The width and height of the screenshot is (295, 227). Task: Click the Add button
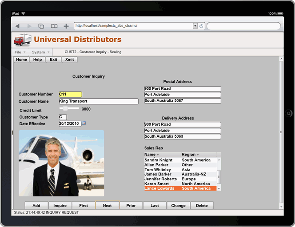click(36, 206)
